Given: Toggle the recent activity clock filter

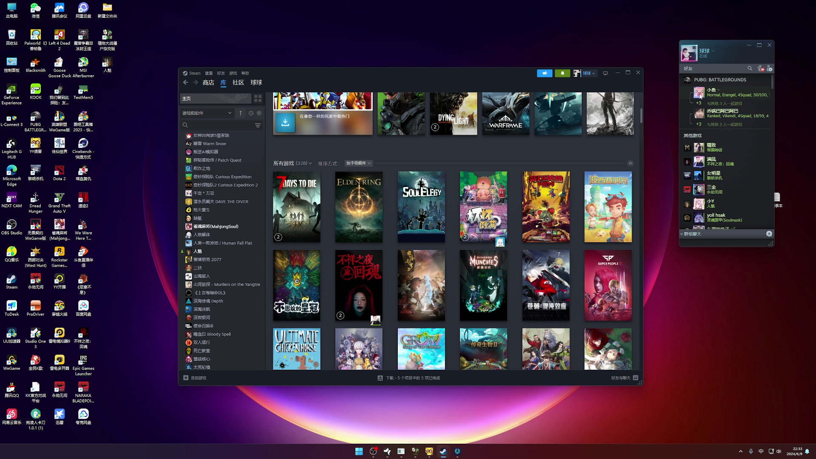Looking at the screenshot, I should coord(251,113).
